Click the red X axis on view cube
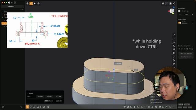 [x=169, y=11]
